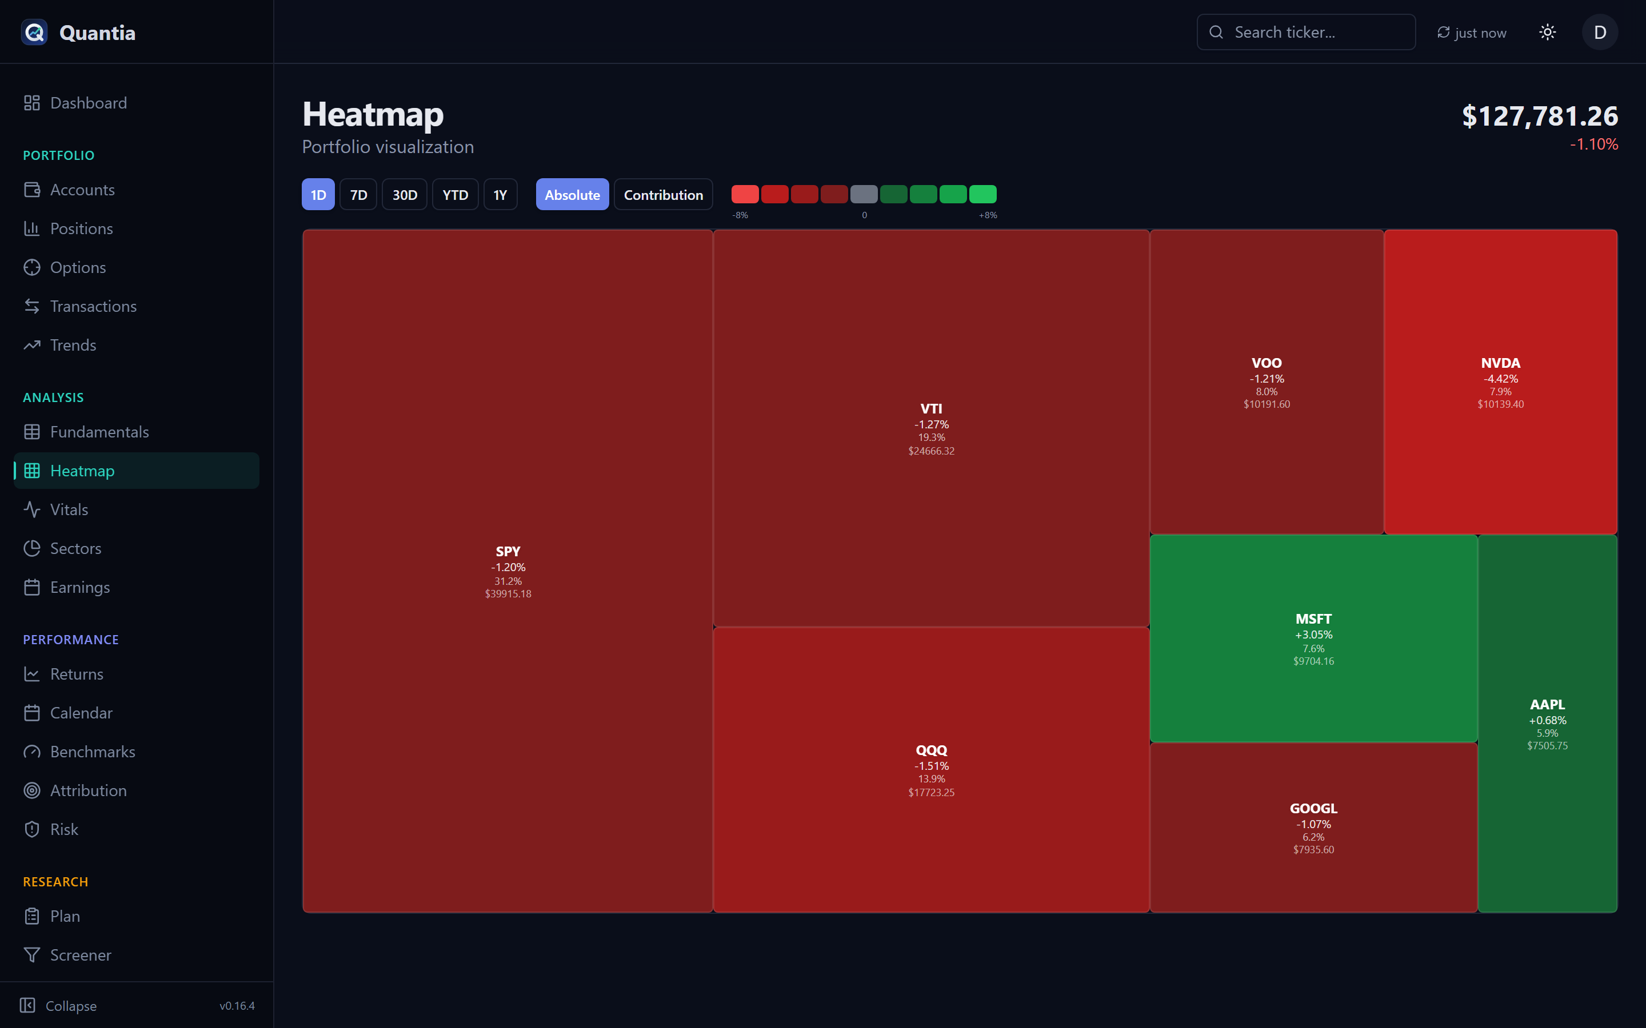Click the refresh icon beside just now
1646x1028 pixels.
click(x=1443, y=32)
